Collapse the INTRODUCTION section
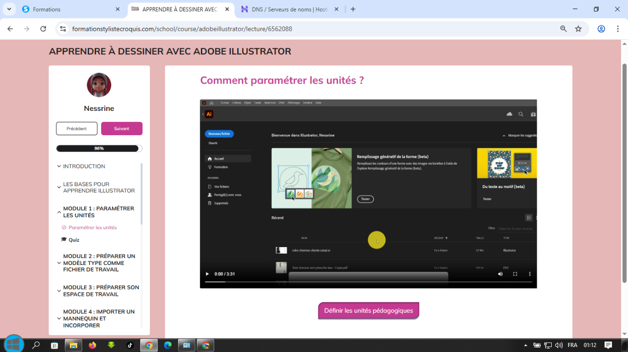 [x=59, y=167]
